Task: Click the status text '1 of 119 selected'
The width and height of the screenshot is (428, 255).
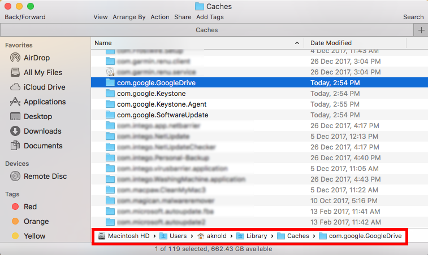Action: 180,249
